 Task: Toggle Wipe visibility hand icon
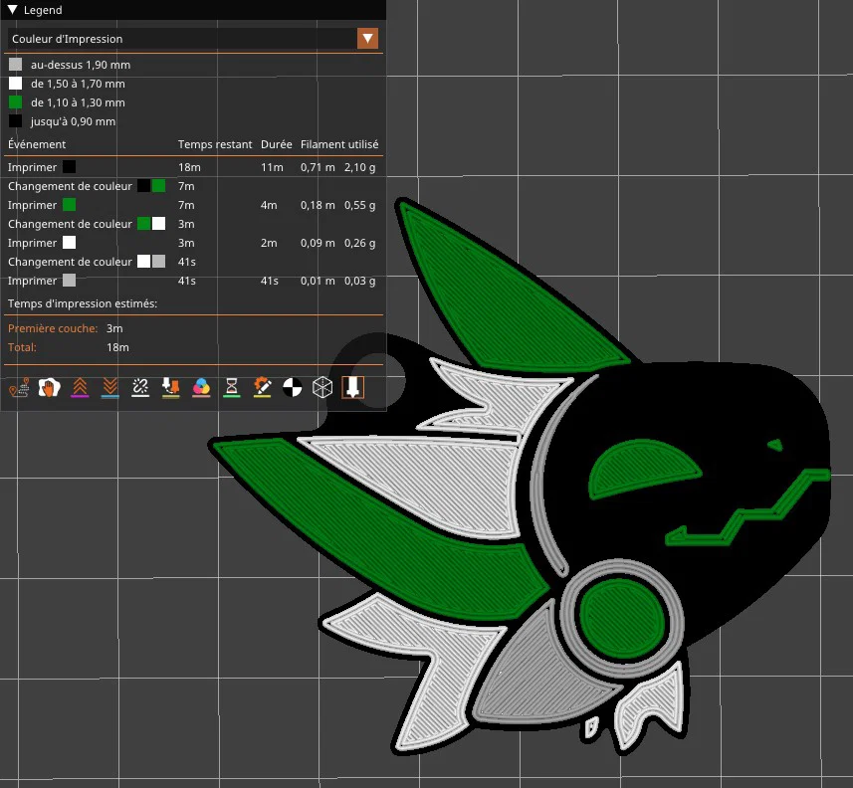pyautogui.click(x=50, y=388)
